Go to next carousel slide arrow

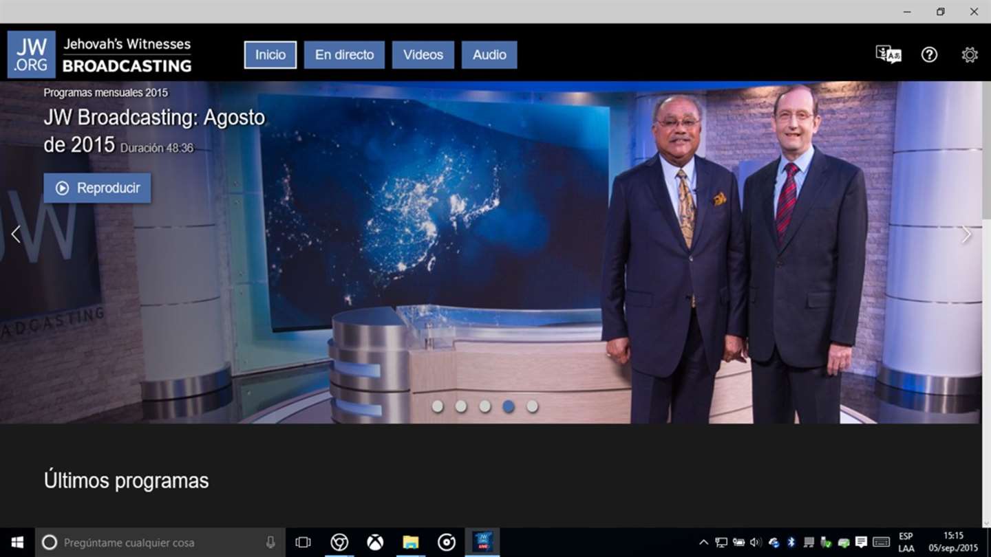(x=966, y=234)
